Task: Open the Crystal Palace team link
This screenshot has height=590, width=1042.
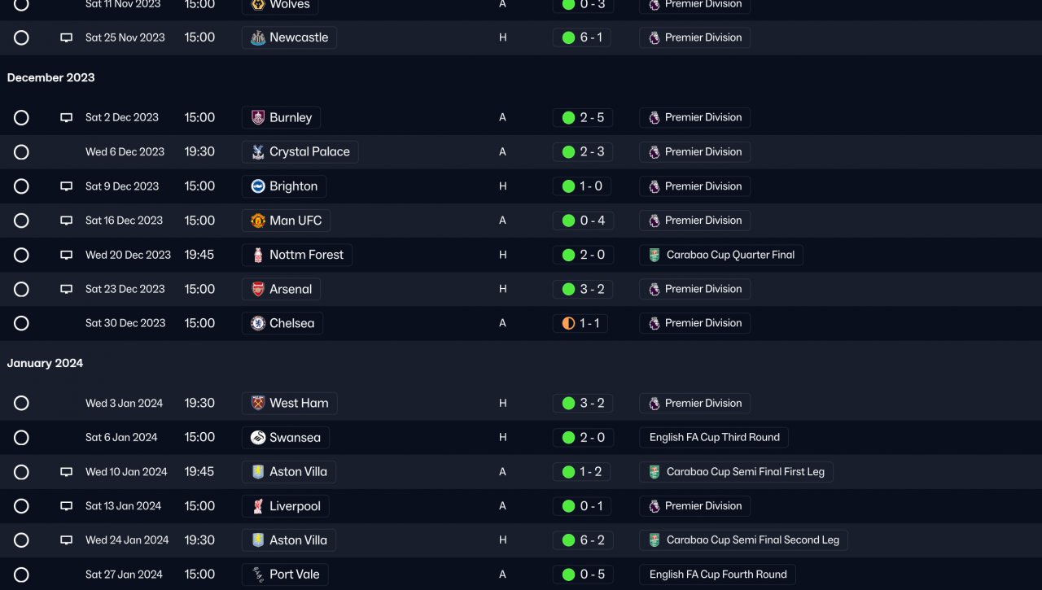Action: [x=309, y=152]
